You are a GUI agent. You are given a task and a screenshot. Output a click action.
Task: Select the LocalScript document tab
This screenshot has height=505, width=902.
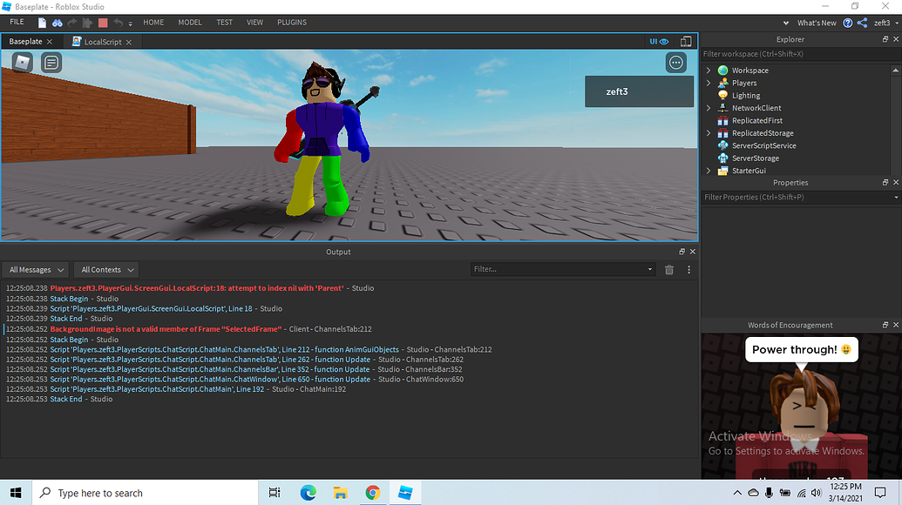pos(102,42)
